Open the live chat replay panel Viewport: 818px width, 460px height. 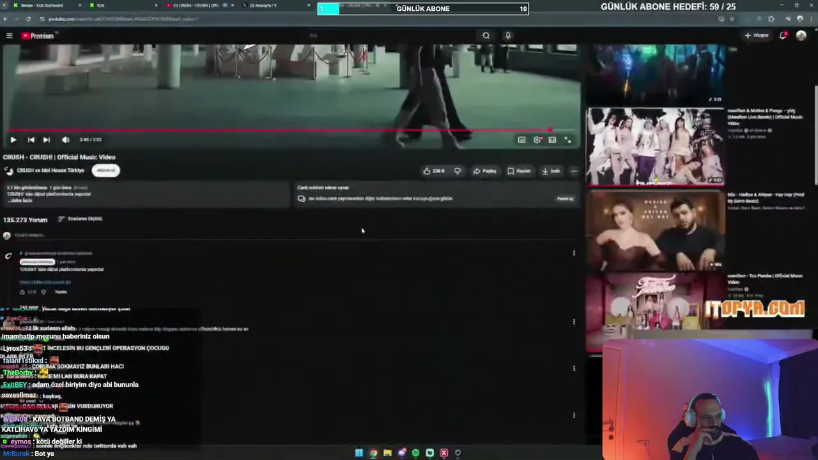point(566,199)
